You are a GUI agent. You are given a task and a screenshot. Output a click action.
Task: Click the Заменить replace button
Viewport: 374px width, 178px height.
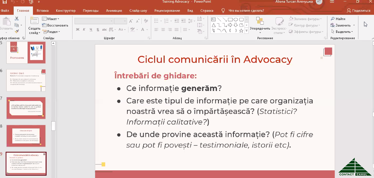point(343,25)
